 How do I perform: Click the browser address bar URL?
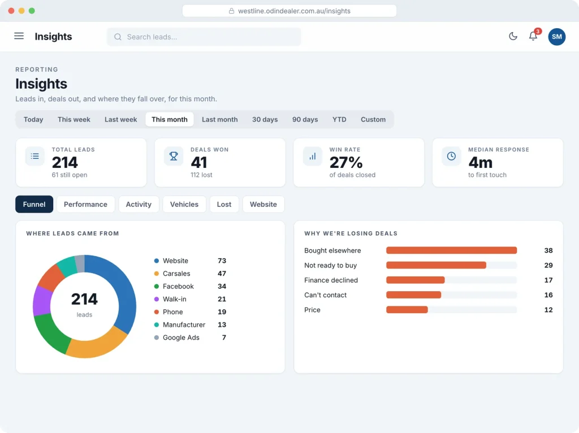294,11
